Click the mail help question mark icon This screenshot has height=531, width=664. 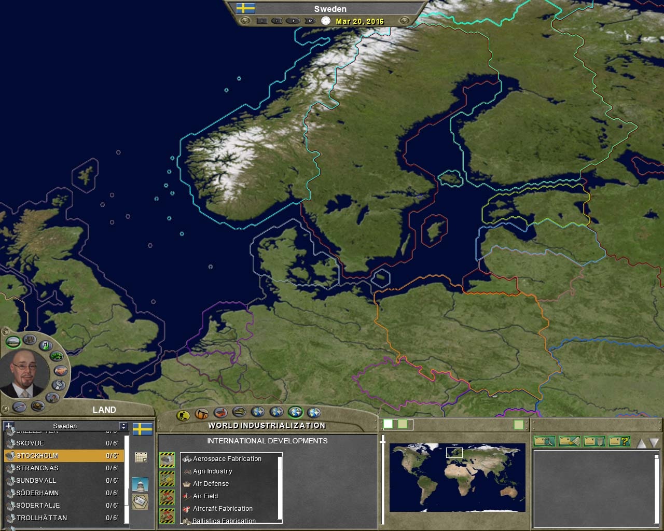pyautogui.click(x=619, y=441)
